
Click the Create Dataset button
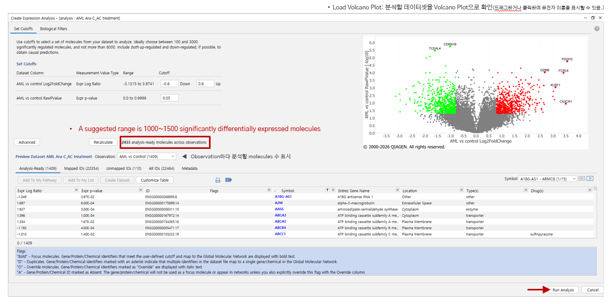117,180
